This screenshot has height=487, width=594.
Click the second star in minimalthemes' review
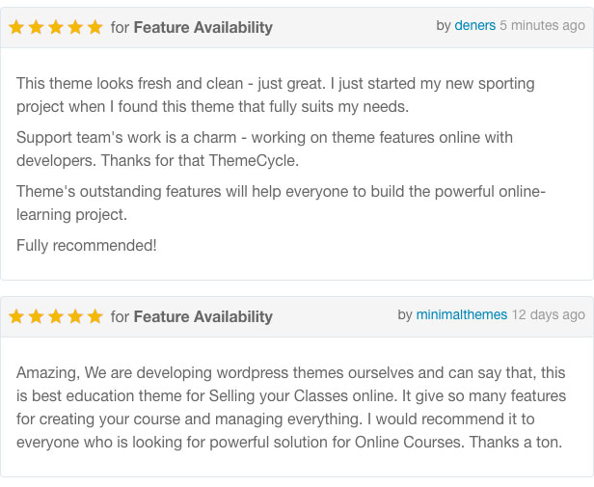pos(36,316)
